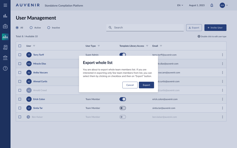Open the documents sidebar icon

pos(5,47)
